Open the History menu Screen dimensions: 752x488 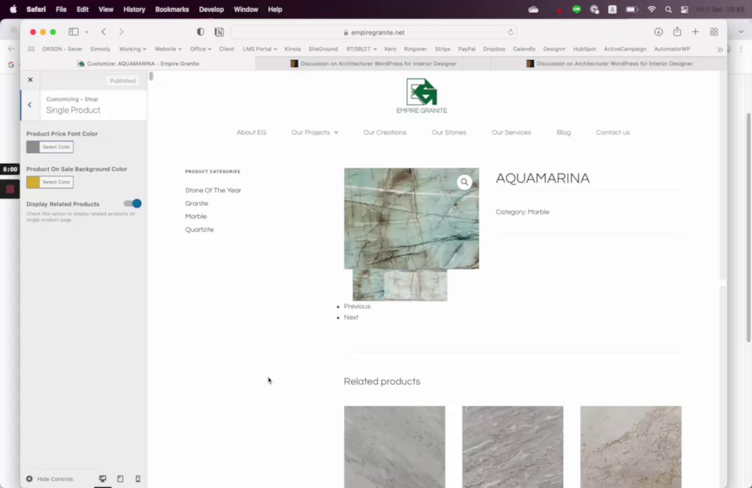(134, 9)
